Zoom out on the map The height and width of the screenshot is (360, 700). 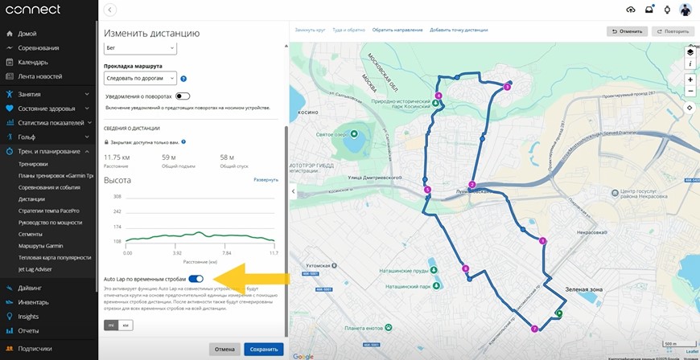(690, 91)
